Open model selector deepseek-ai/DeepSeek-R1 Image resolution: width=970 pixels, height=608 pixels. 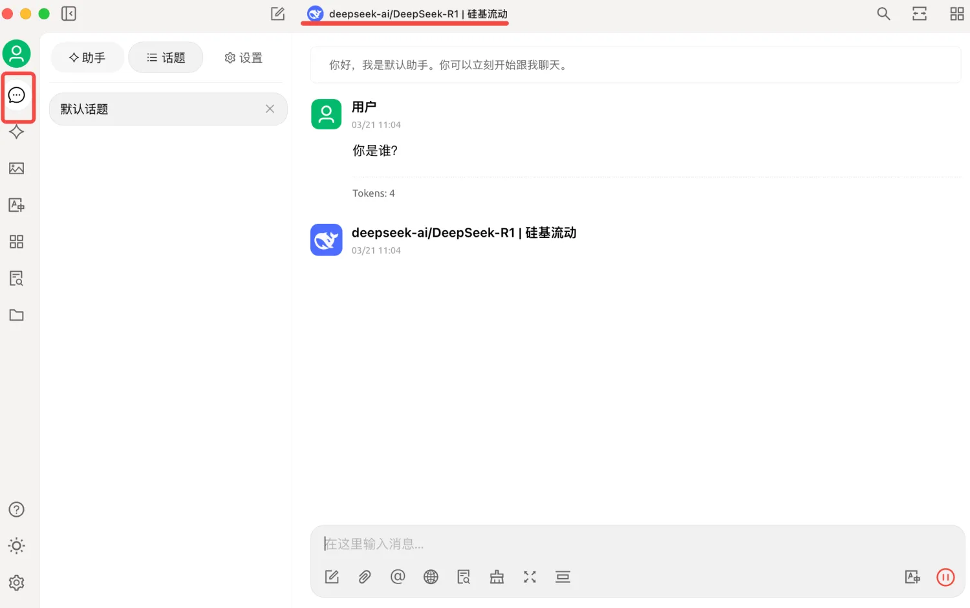[x=407, y=14]
